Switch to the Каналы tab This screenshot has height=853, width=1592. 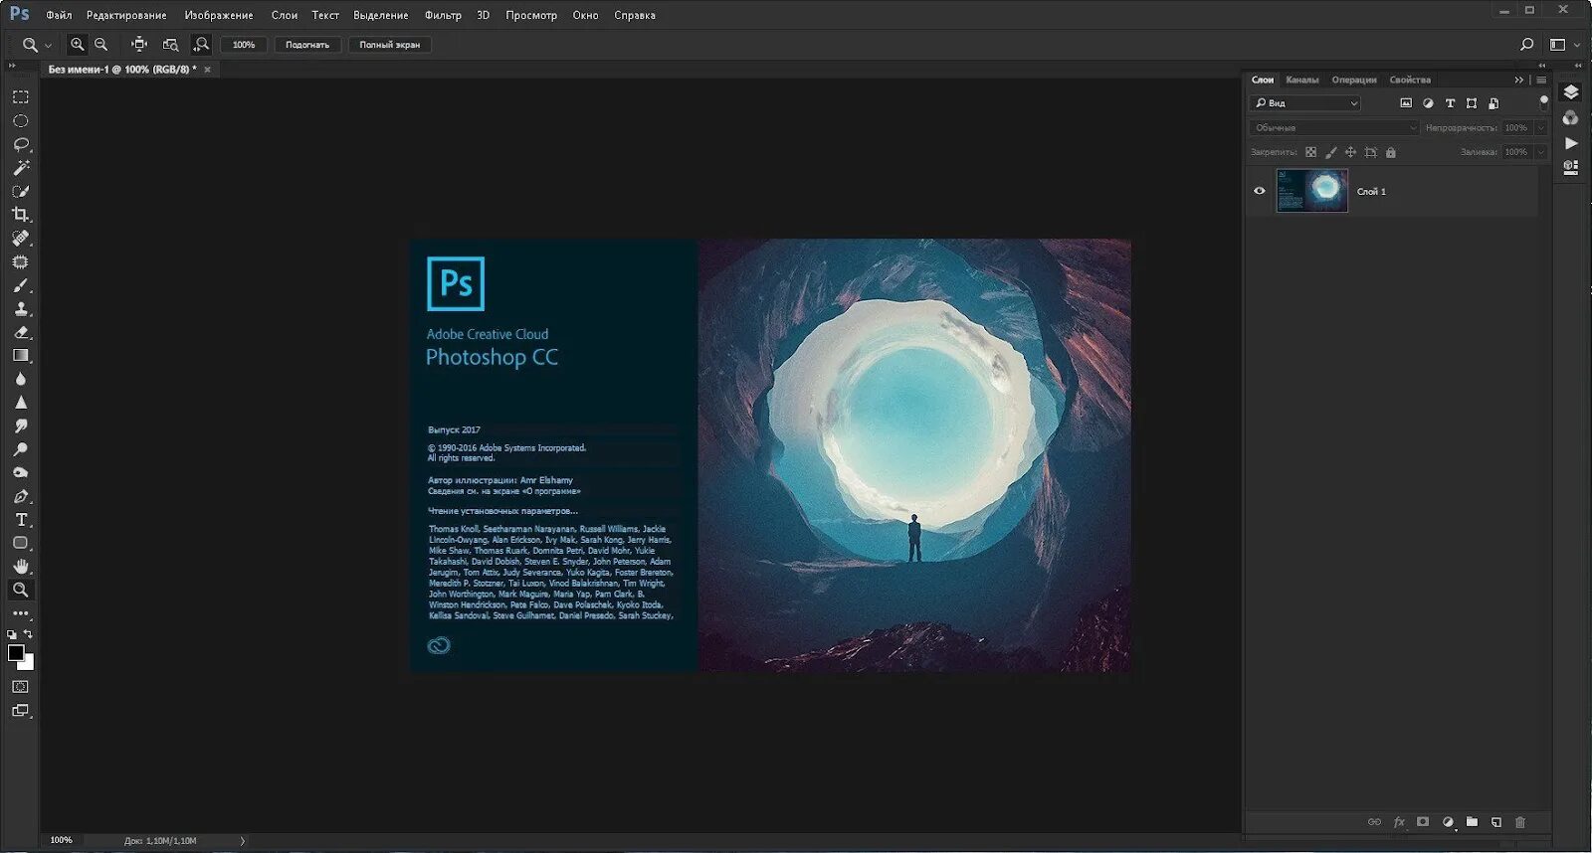[1301, 80]
